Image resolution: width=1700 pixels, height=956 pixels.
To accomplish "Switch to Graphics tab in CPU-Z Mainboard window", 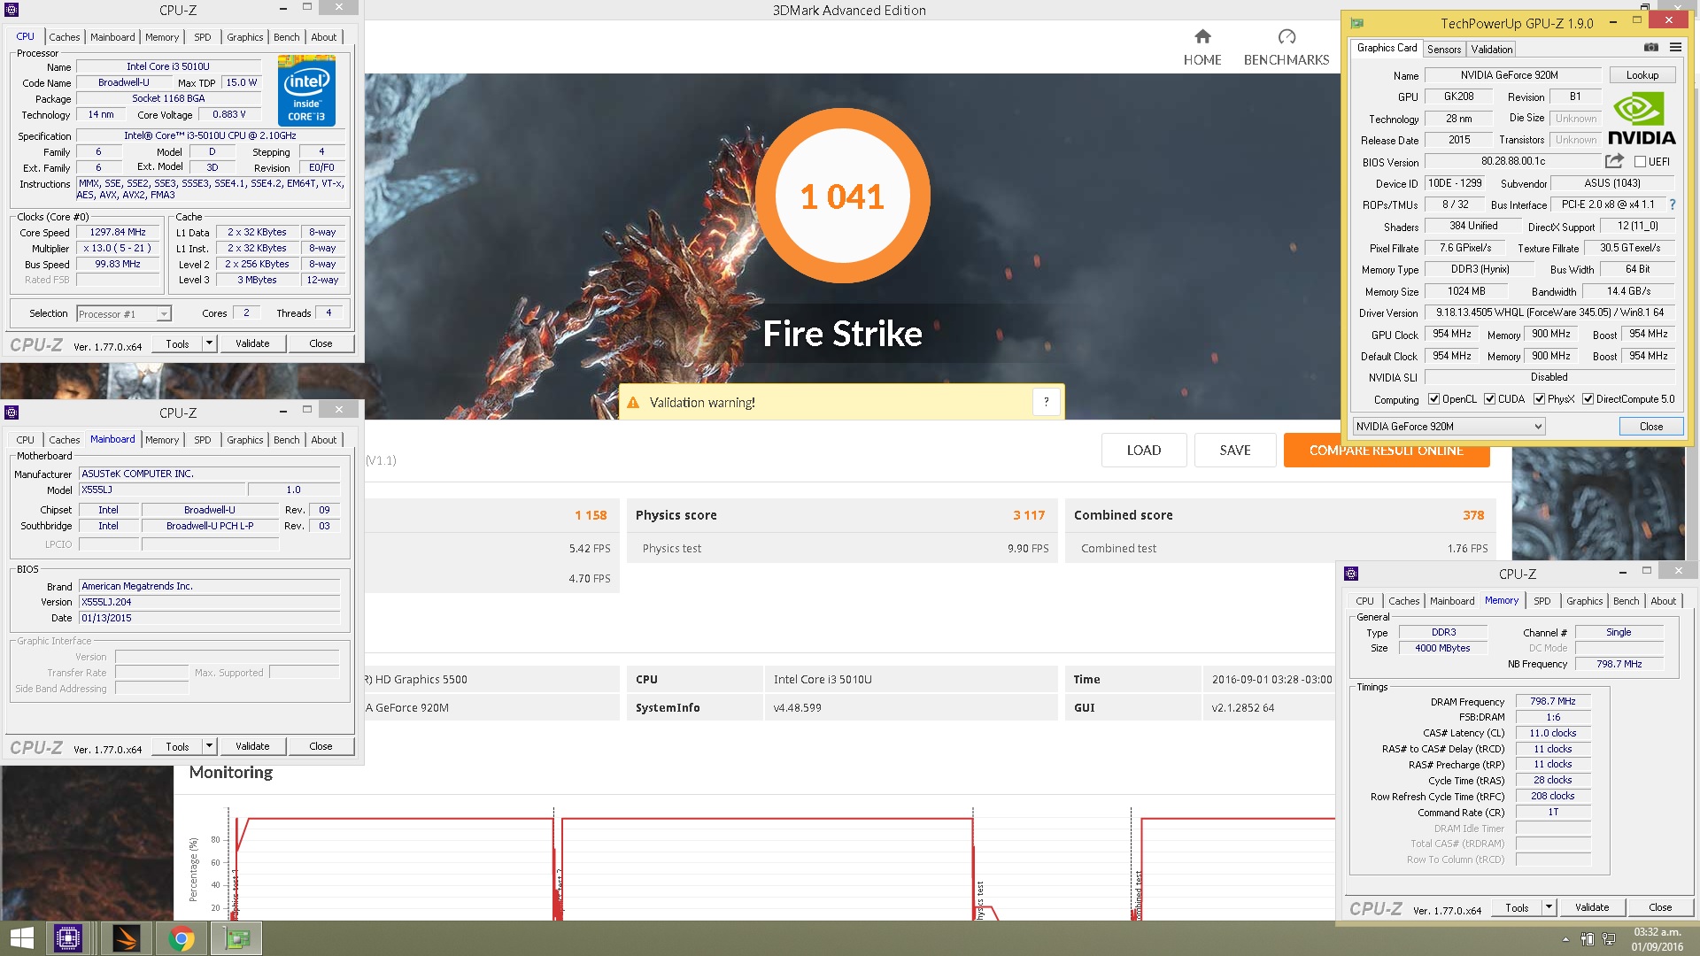I will coord(244,440).
